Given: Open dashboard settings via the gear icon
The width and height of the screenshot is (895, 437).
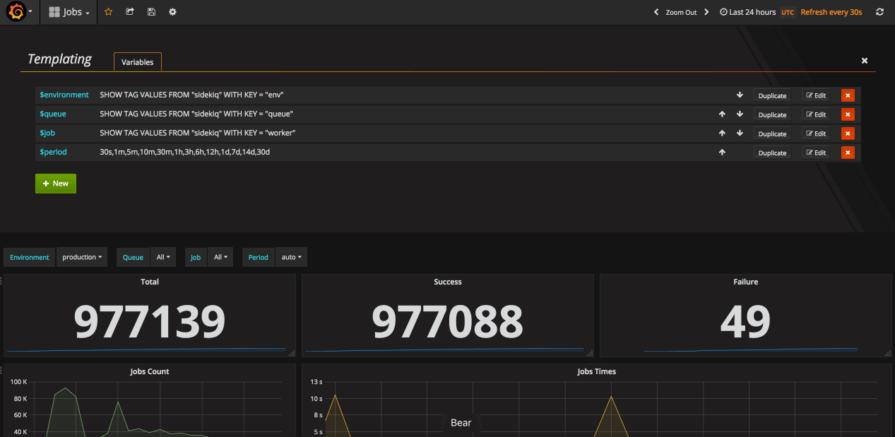Looking at the screenshot, I should pos(172,12).
